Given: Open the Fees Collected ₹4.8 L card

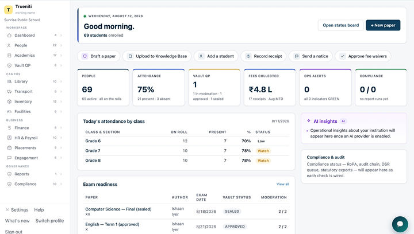Looking at the screenshot, I should 270,87.
